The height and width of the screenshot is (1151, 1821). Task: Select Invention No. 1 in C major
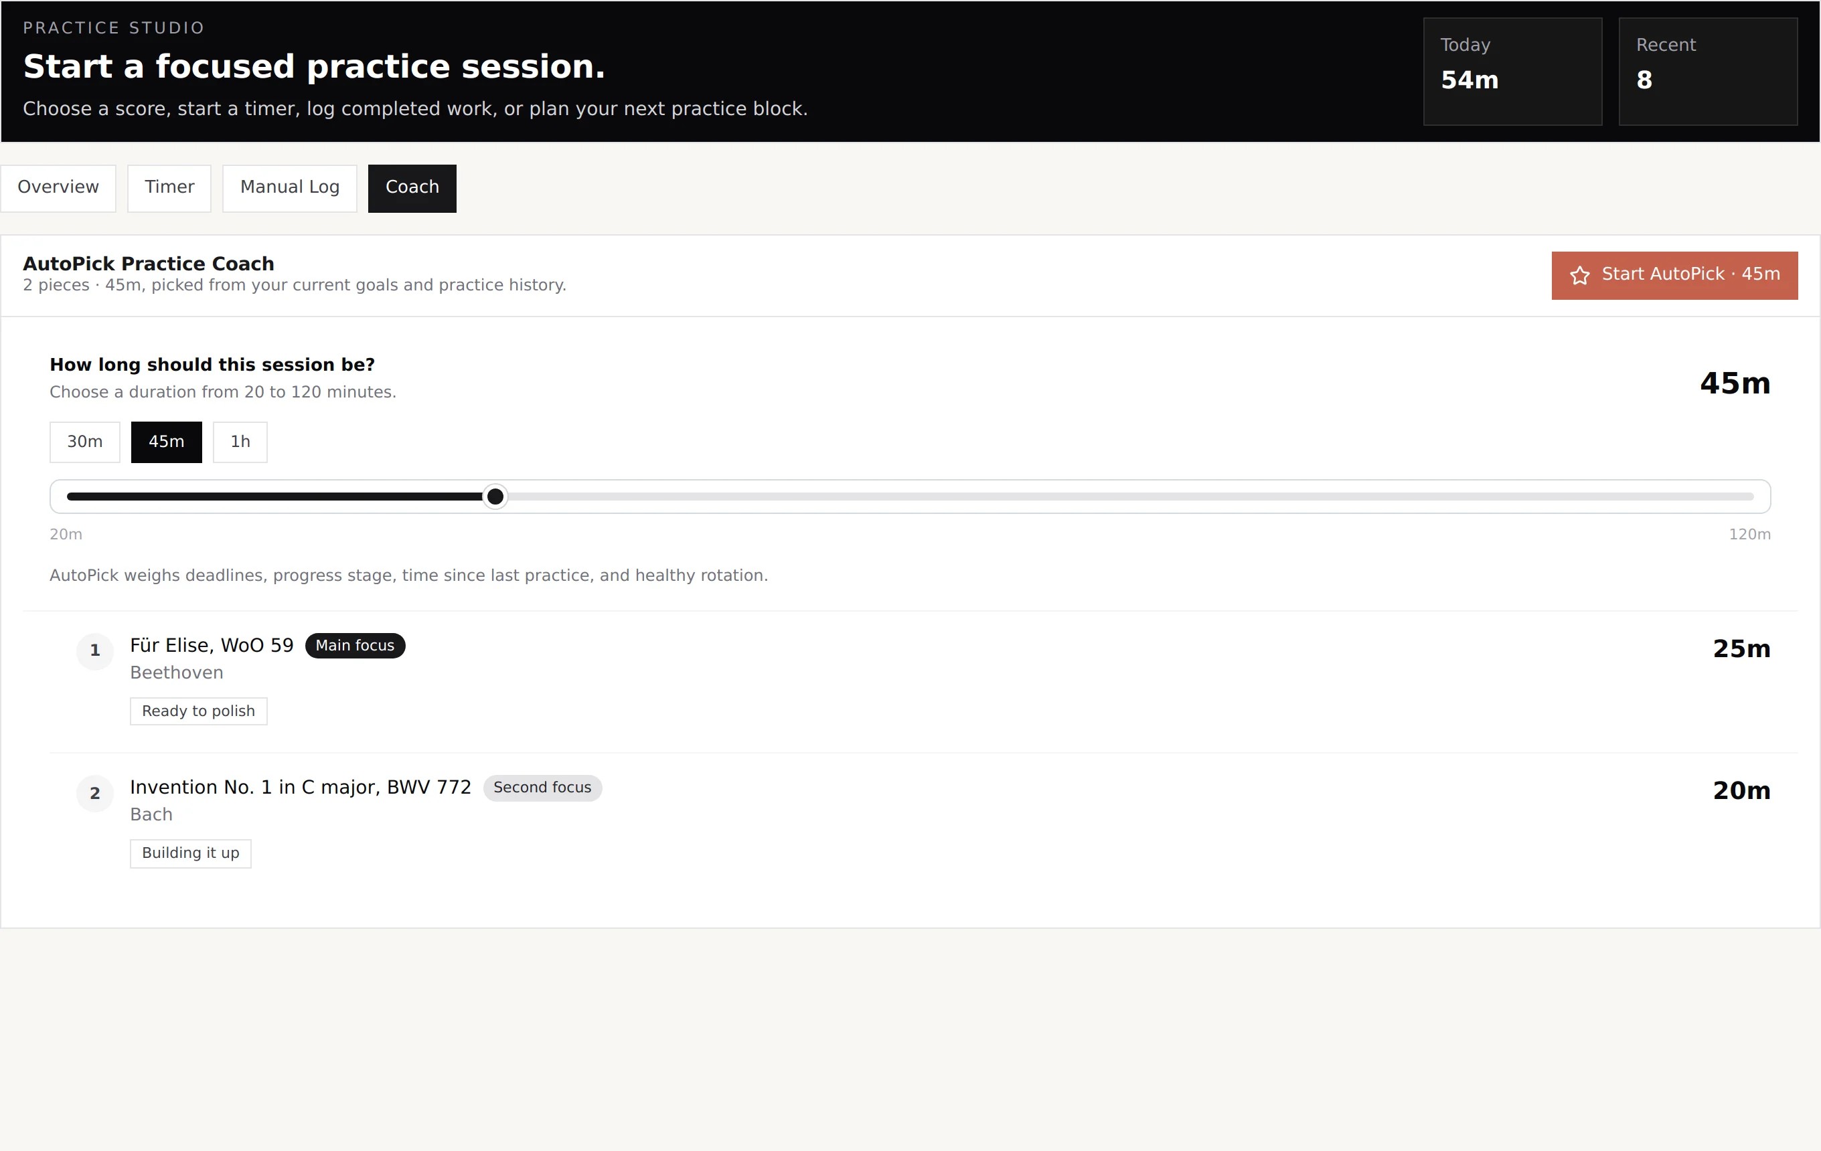(300, 788)
